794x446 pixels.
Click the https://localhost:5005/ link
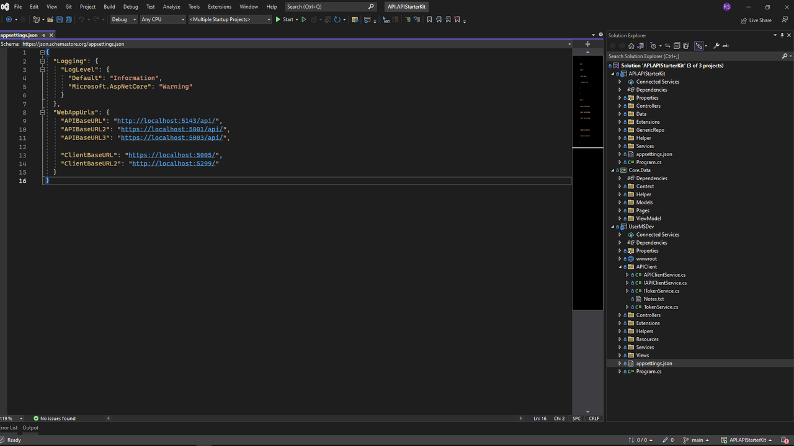pos(172,155)
